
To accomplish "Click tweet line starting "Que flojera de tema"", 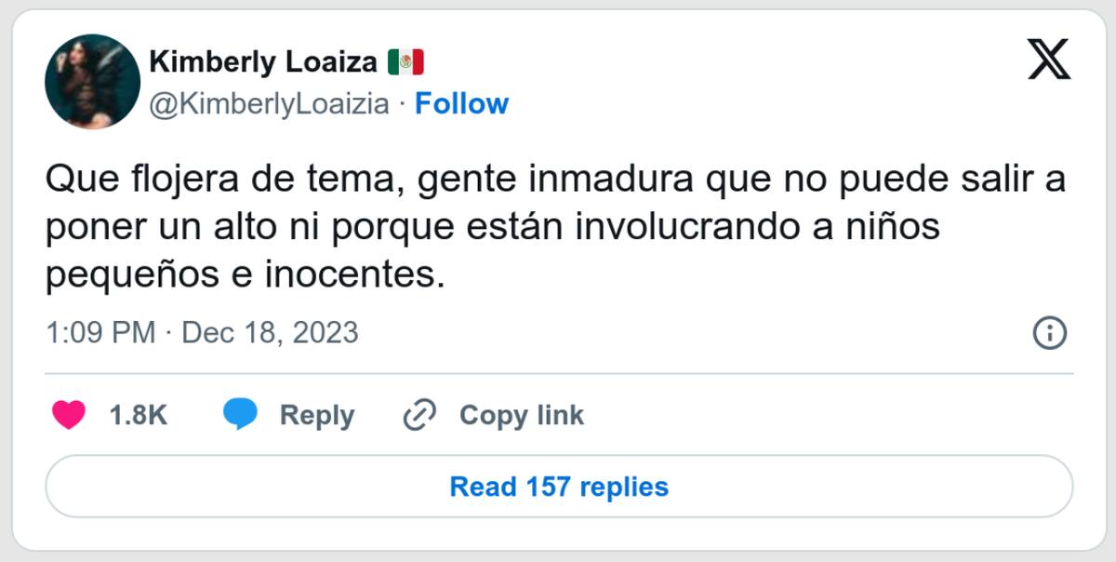I will point(556,181).
